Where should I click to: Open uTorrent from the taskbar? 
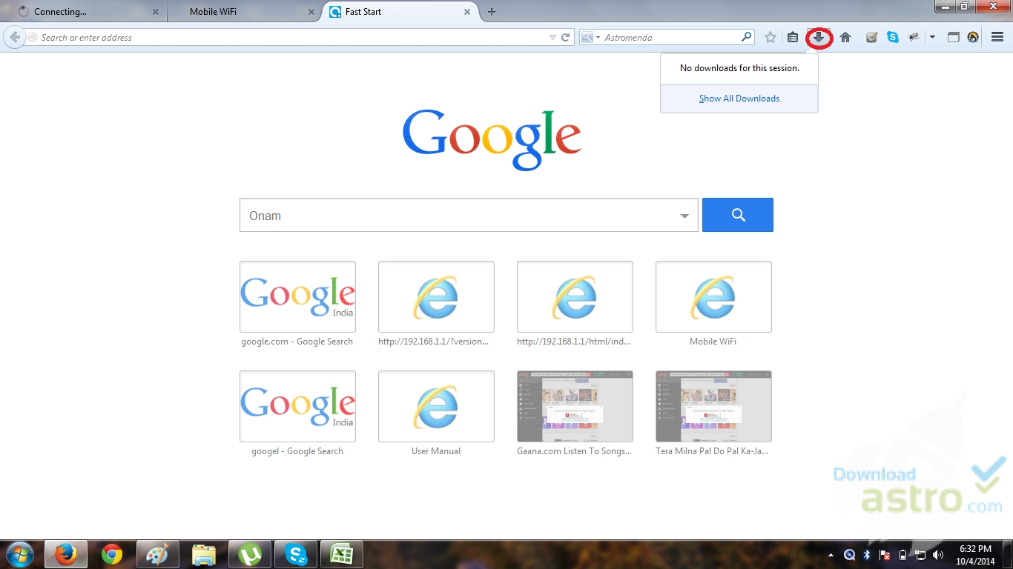[250, 554]
